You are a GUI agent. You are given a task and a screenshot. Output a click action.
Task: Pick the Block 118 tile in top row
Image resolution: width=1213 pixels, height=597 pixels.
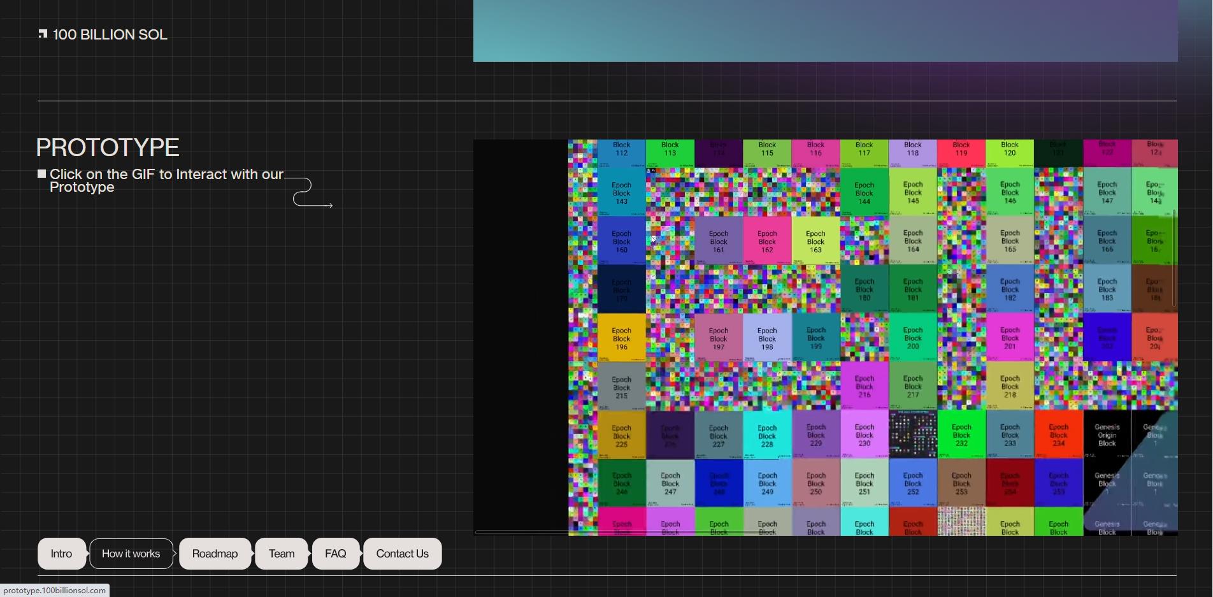point(913,154)
